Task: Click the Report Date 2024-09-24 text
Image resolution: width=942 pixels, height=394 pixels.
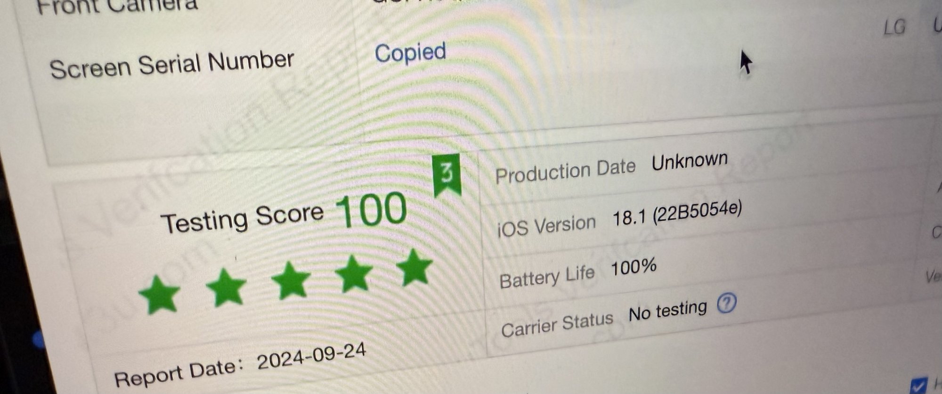Action: [240, 365]
